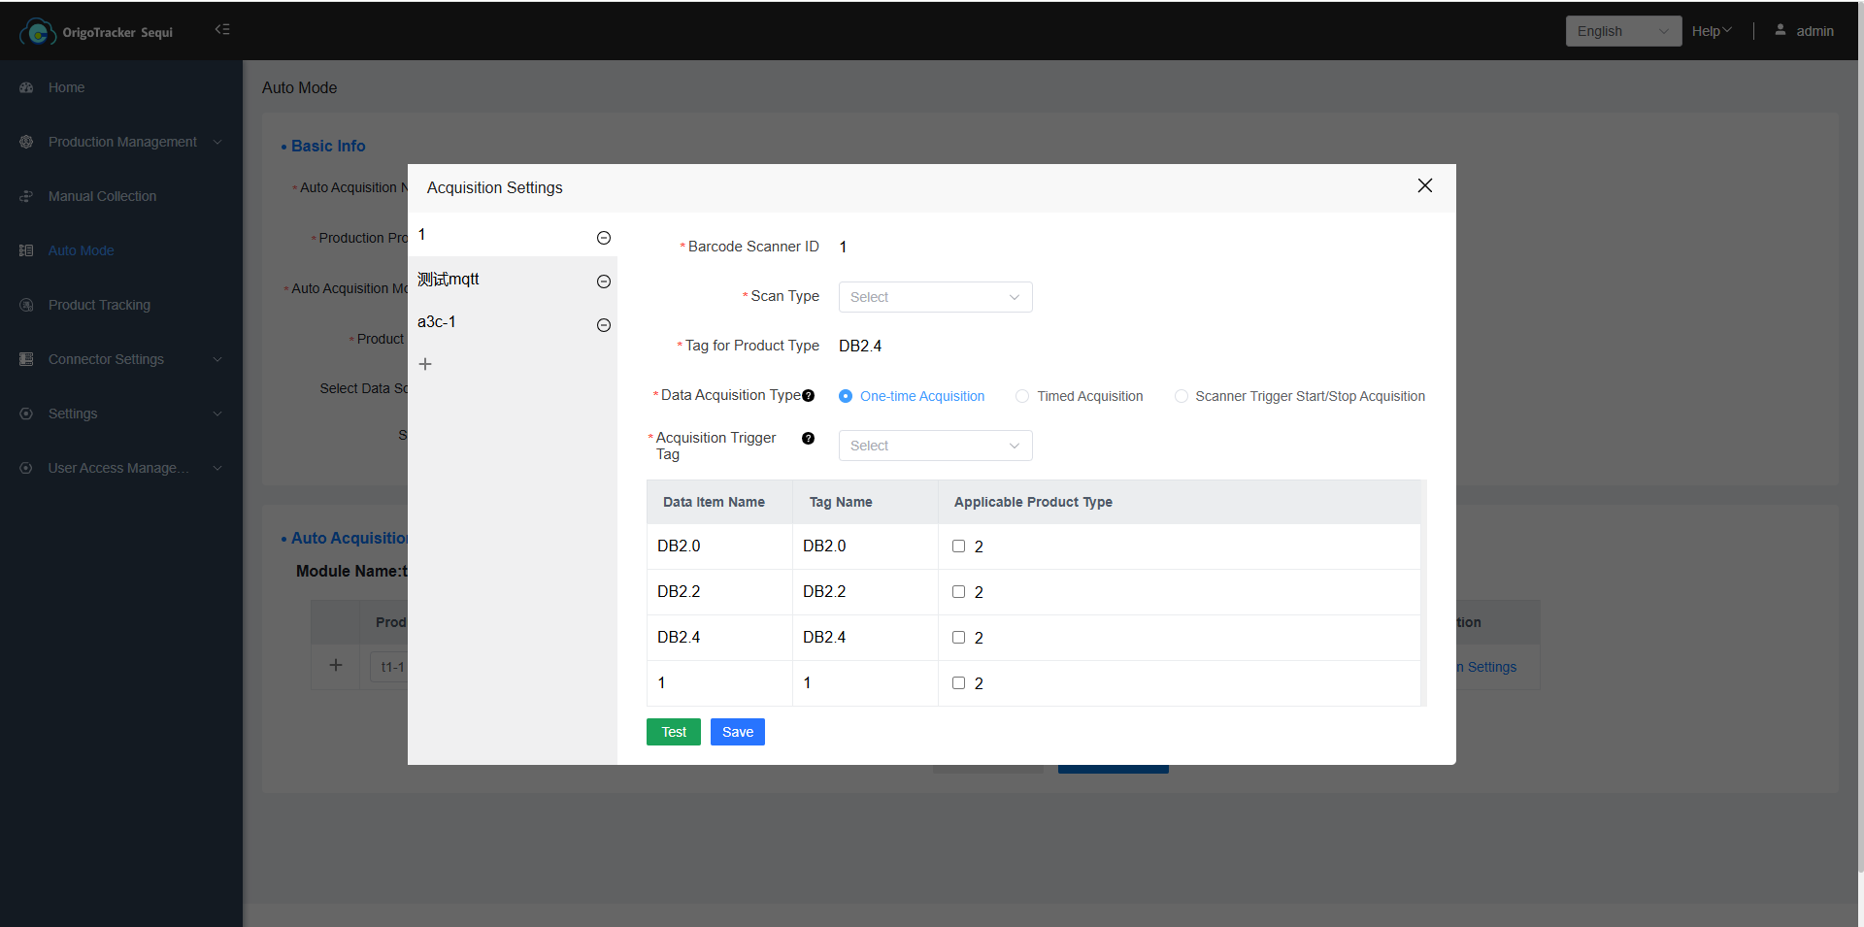
Task: Select 测试mqtt in the scanner list
Action: point(449,280)
